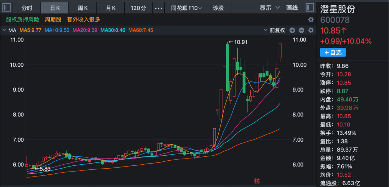Toggle the right quote panel icon
Image resolution: width=389 pixels, height=187 pixels.
[309, 8]
